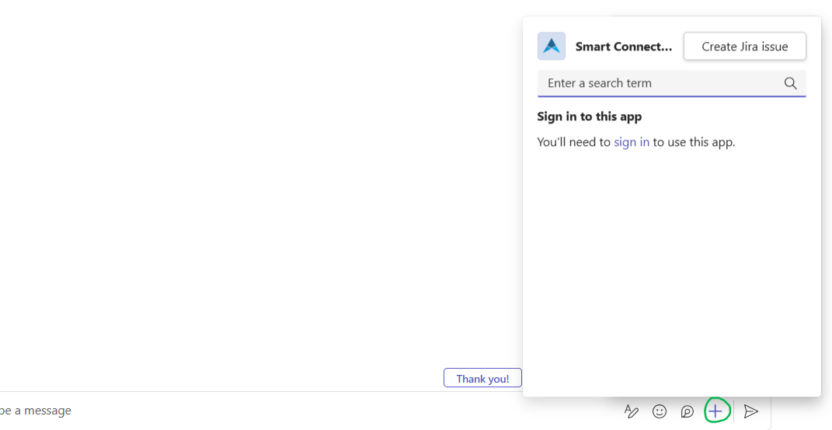Open the emoji picker smiley icon
832x430 pixels.
(660, 411)
